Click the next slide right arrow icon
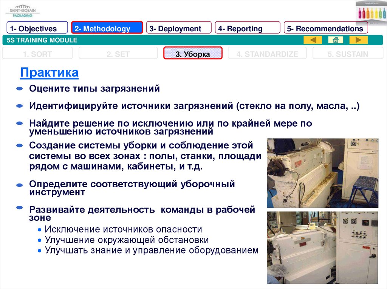Viewport: 387px width, 289px height. pyautogui.click(x=358, y=40)
